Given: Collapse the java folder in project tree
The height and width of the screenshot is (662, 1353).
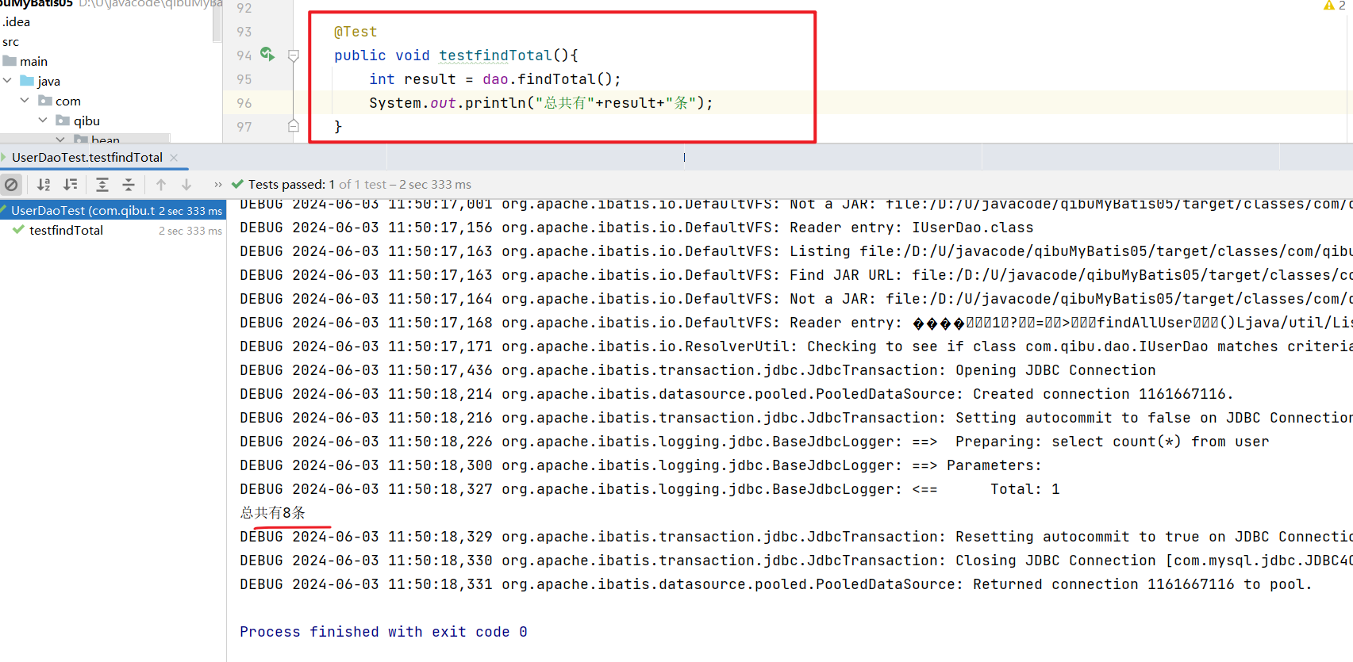Looking at the screenshot, I should click(7, 81).
